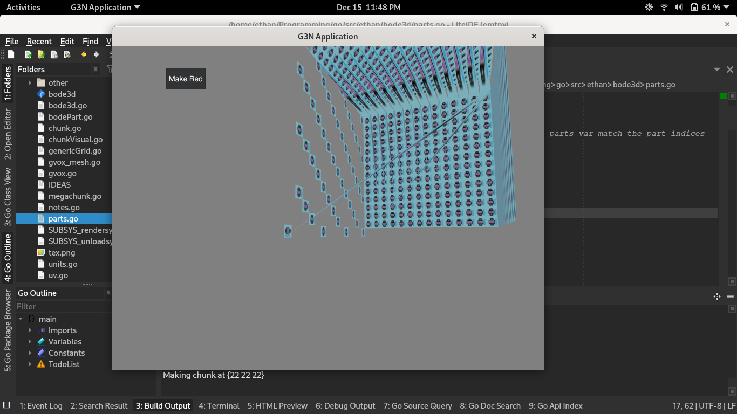The height and width of the screenshot is (414, 737).
Task: Click the Save all toolbar icon
Action: coord(67,54)
